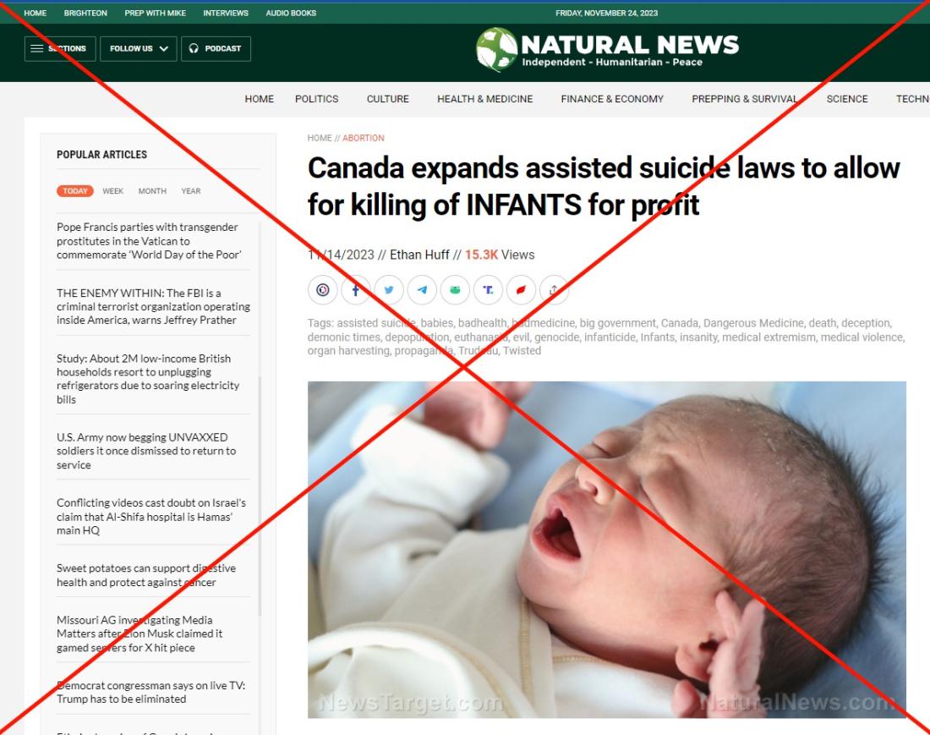This screenshot has height=735, width=930.
Task: Click the Truth Social share icon
Action: [488, 290]
